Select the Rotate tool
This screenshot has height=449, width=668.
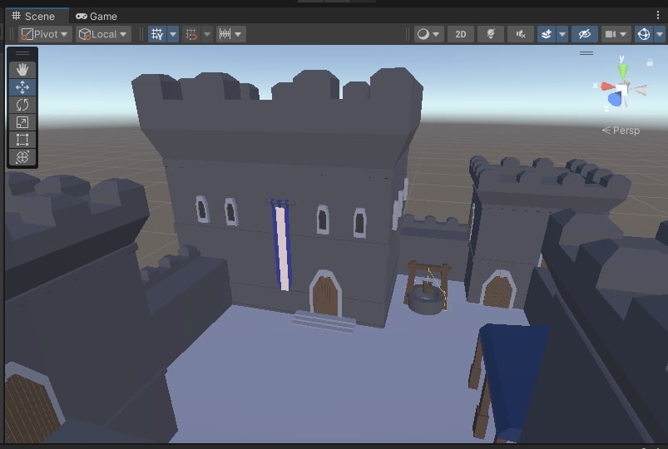(x=22, y=105)
